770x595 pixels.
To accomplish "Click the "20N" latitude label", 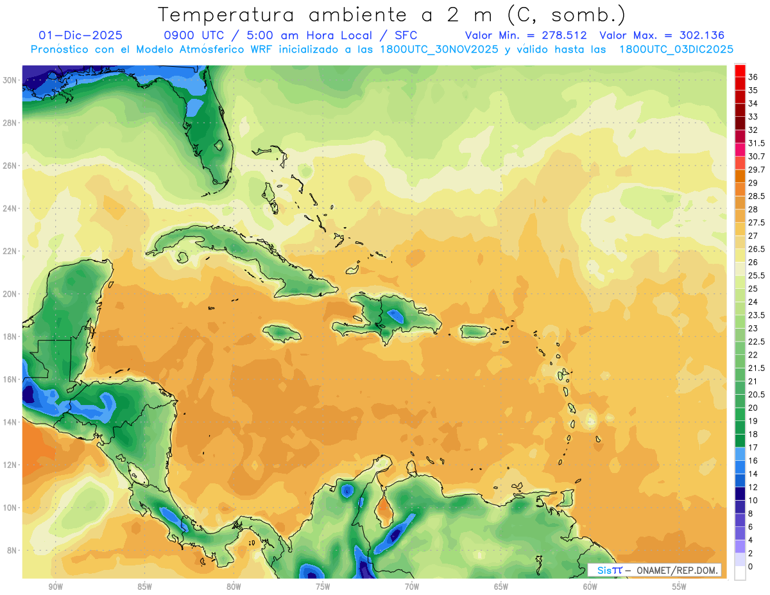I will pos(11,294).
